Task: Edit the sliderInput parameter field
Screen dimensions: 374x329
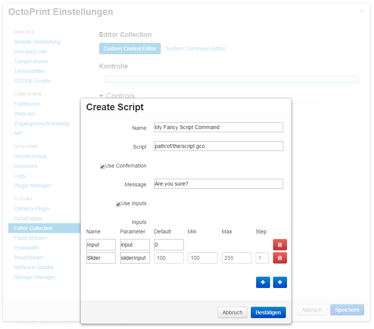Action: tap(135, 258)
